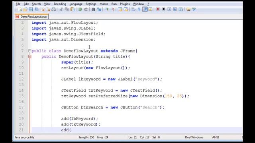Toggle synchronized horizontal scrolling
This screenshot has height=143, width=255.
coord(126,9)
